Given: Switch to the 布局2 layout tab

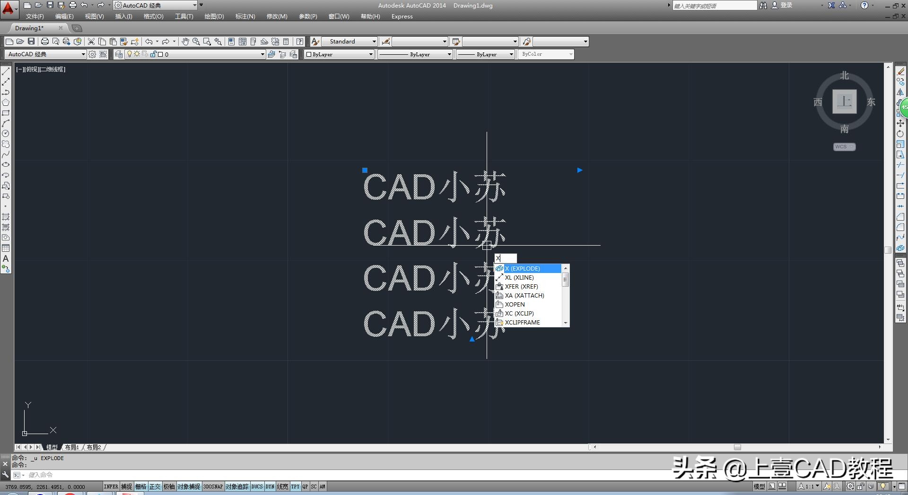Looking at the screenshot, I should click(x=94, y=447).
